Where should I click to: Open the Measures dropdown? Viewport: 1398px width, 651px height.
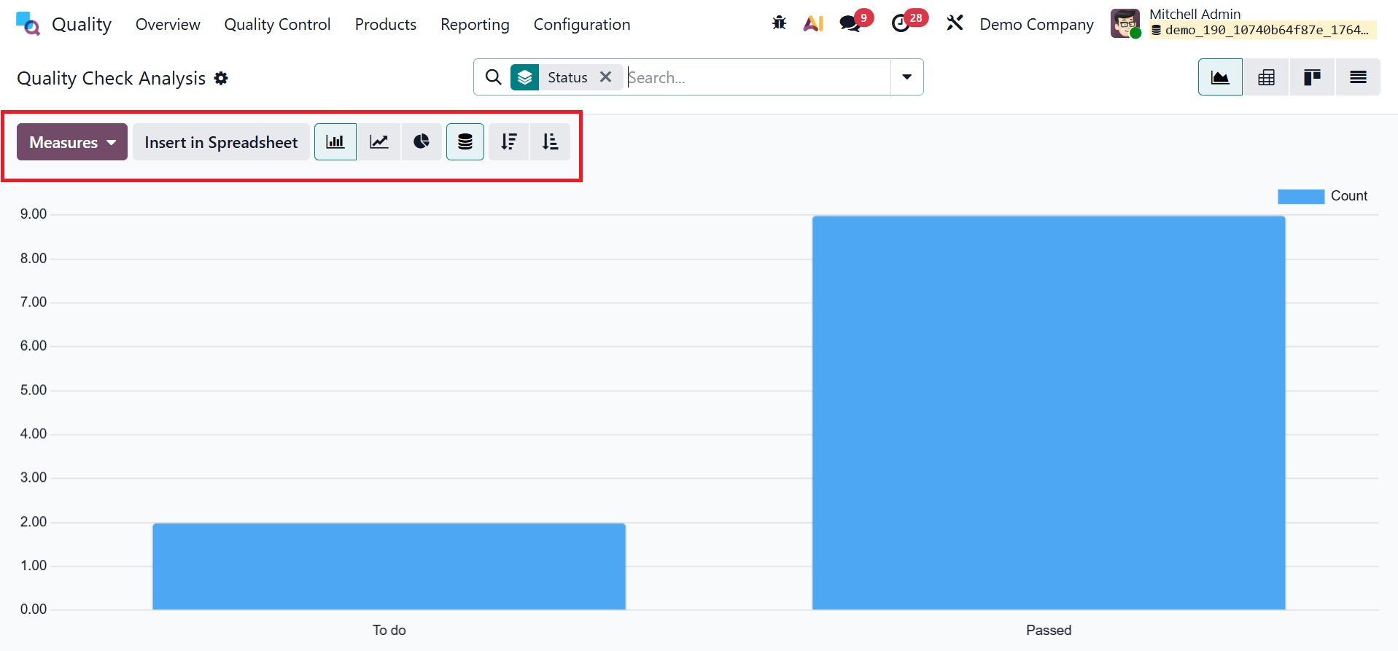point(72,141)
